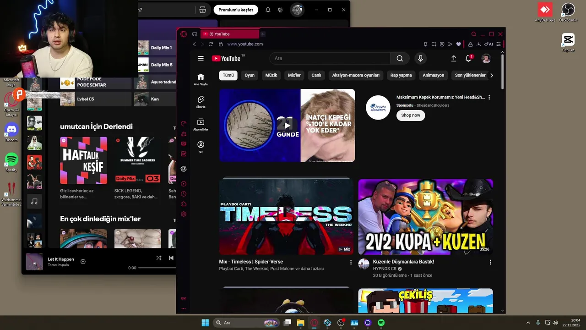Open the YouTube upload/create icon

point(454,58)
